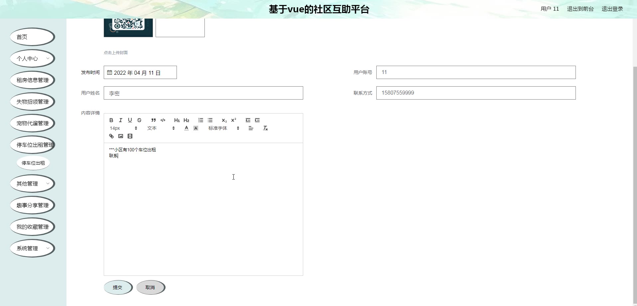Insert an image into the editor
Viewport: 637px width, 306px height.
click(x=121, y=136)
